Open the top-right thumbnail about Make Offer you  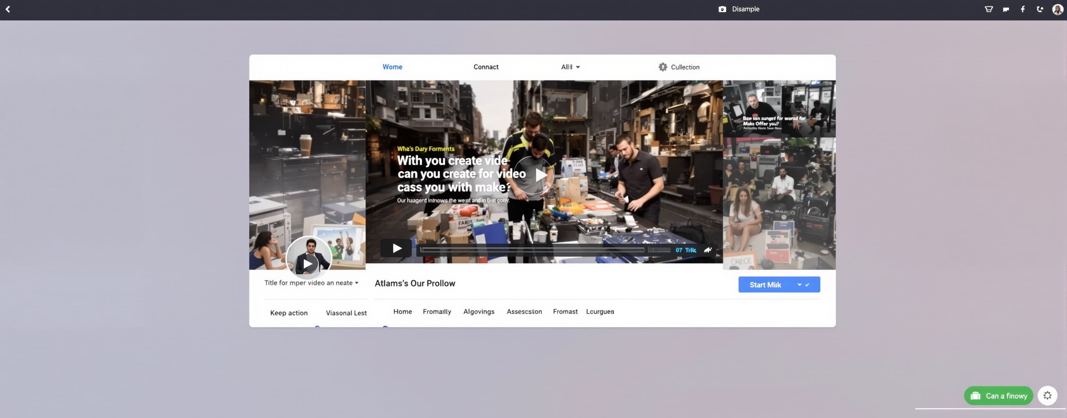tap(779, 108)
